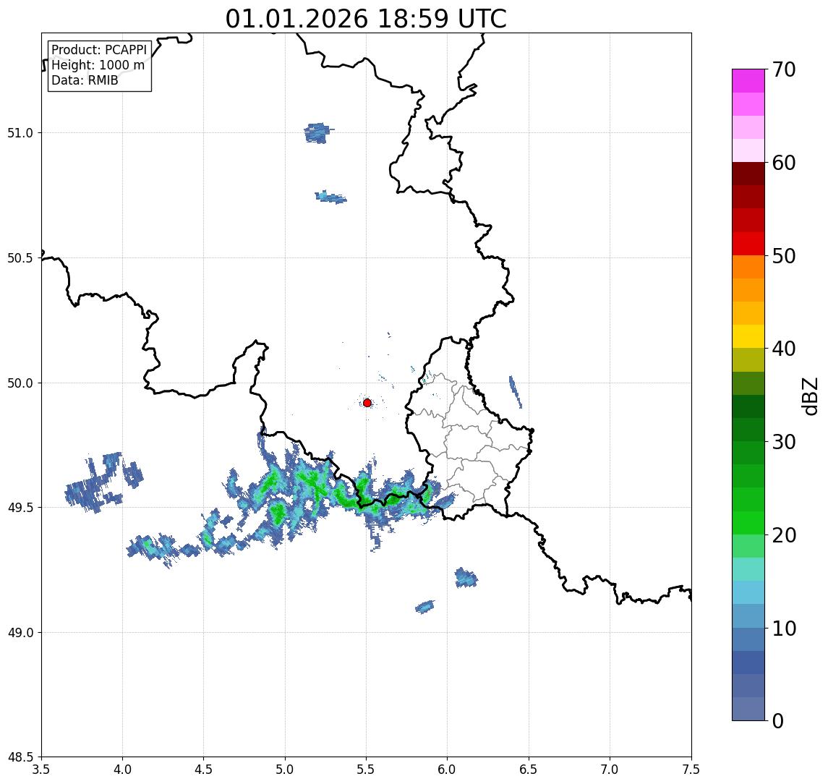This screenshot has width=828, height=784.
Task: Click the colorbar tick label 40
Action: [x=783, y=349]
